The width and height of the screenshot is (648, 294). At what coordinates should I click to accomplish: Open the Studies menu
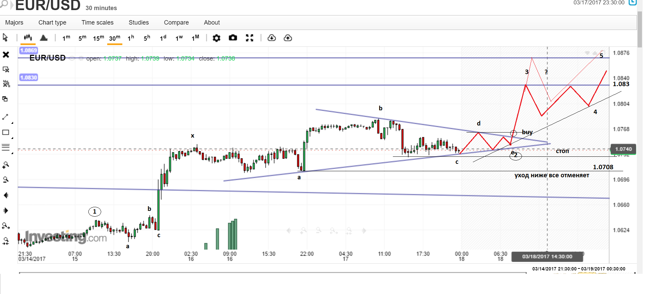[138, 23]
